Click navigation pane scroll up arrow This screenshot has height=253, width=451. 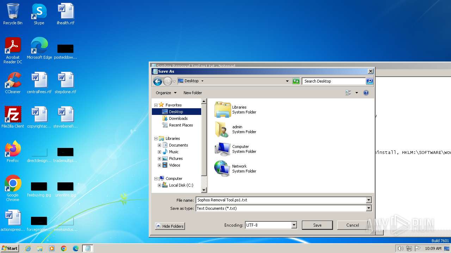[x=204, y=101]
